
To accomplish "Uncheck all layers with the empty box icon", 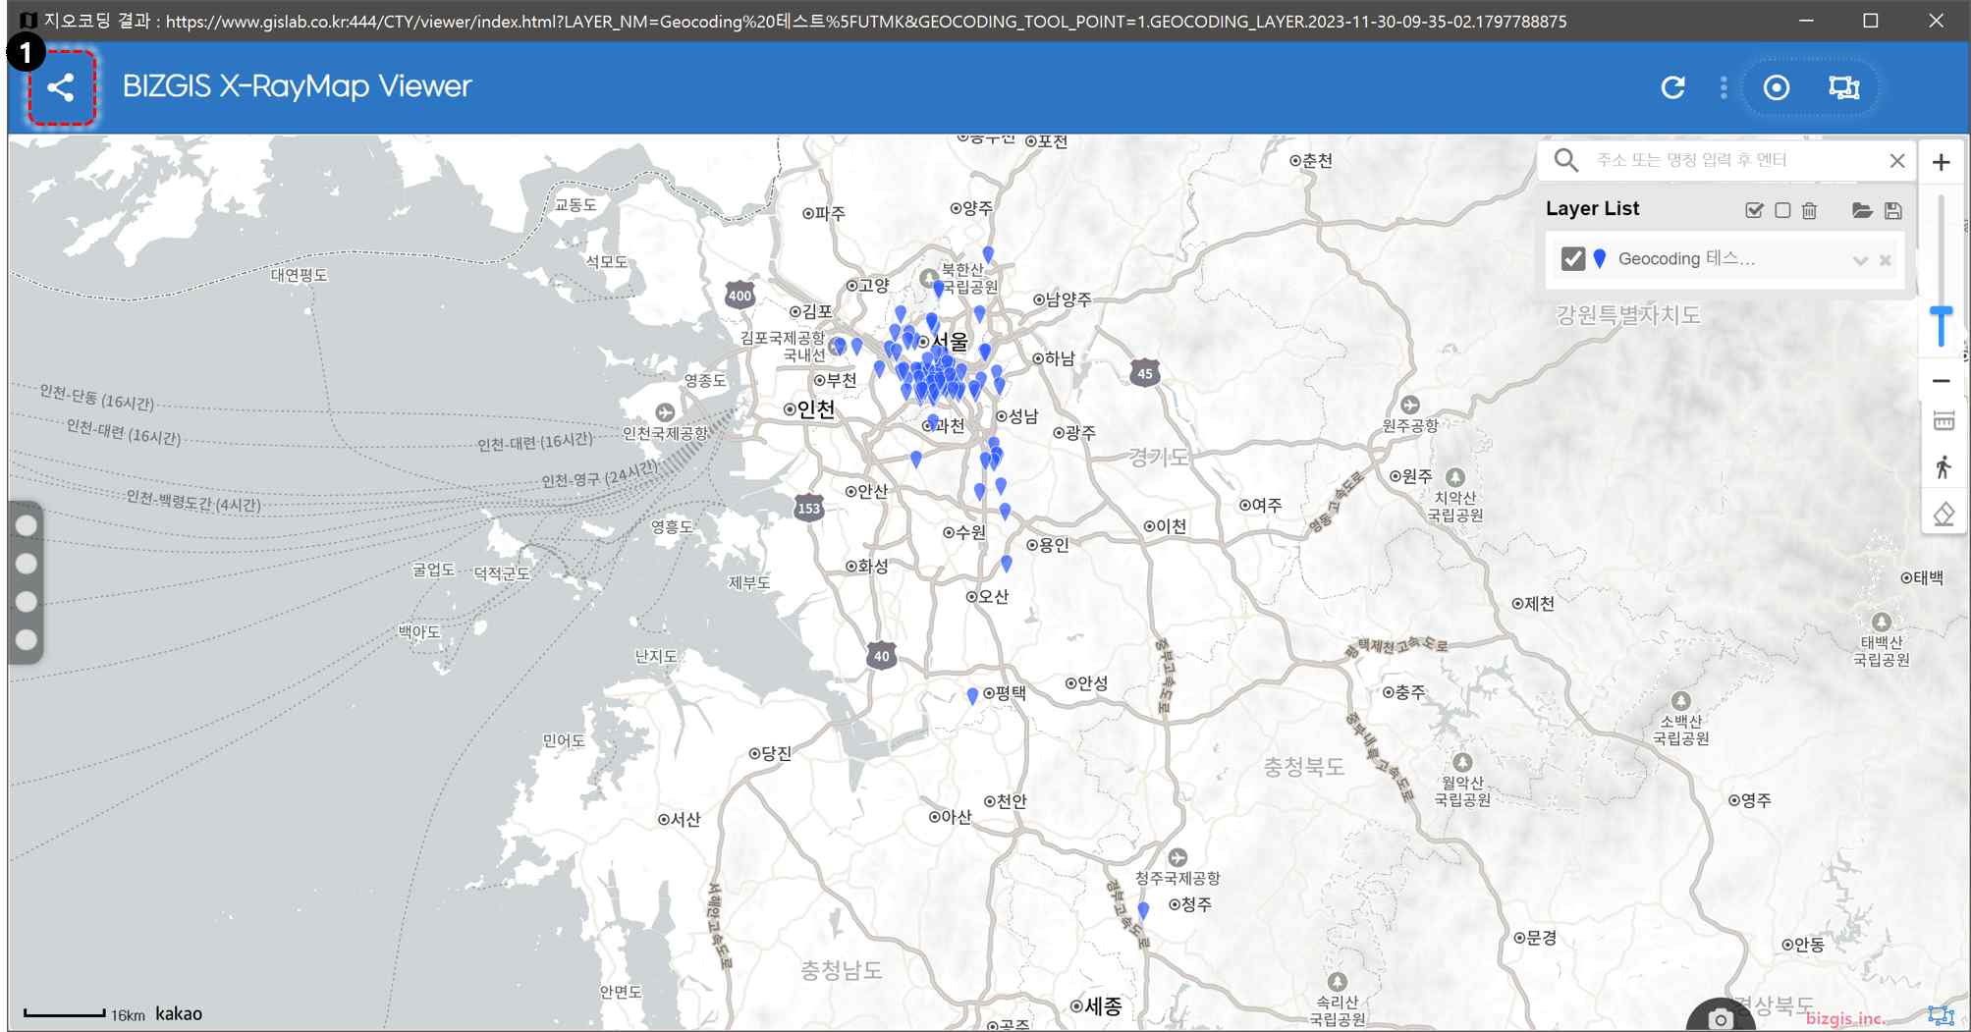I will pyautogui.click(x=1782, y=210).
